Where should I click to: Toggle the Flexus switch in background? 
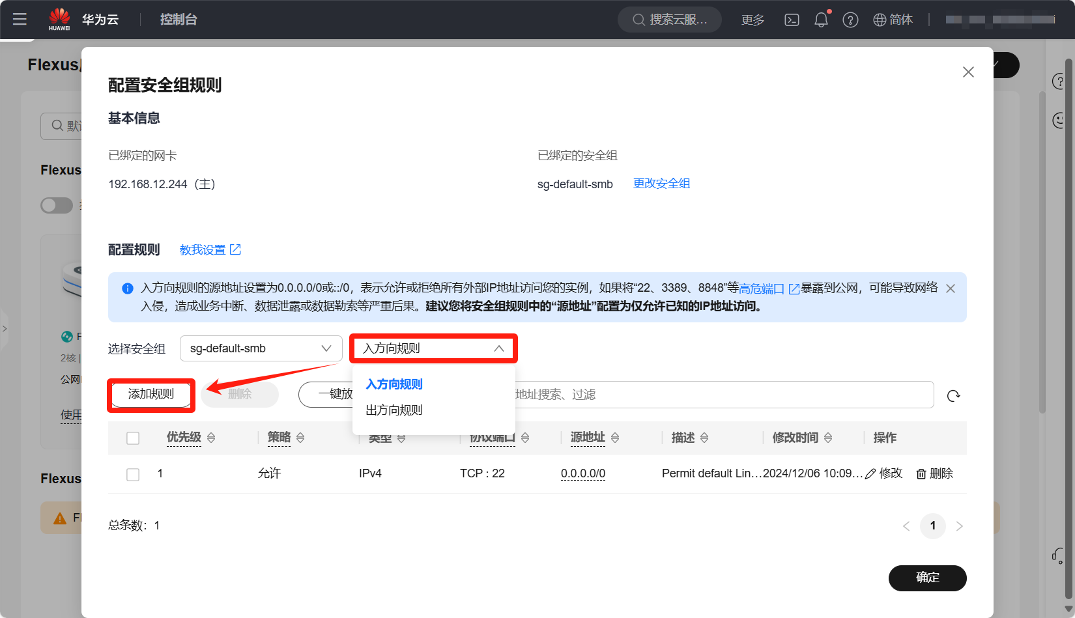coord(57,206)
